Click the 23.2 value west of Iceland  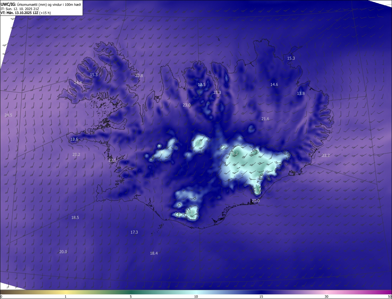(76, 155)
